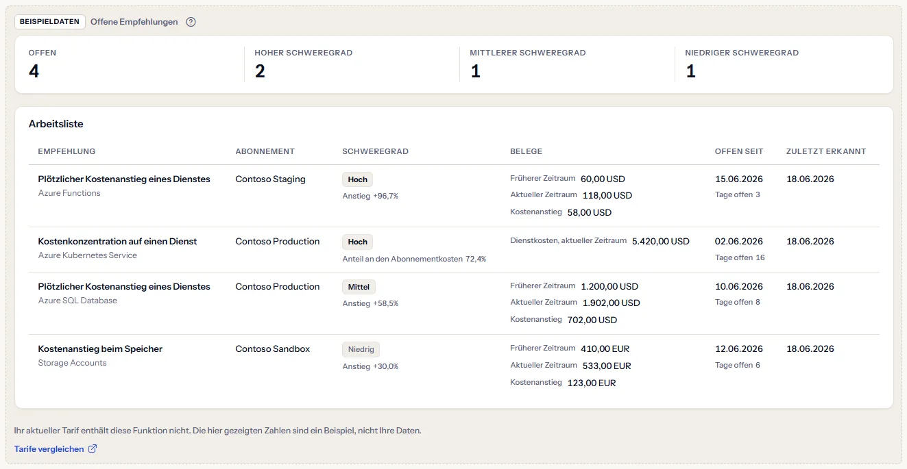Open the Tarife vergleichen link
The image size is (907, 469).
[x=56, y=449]
